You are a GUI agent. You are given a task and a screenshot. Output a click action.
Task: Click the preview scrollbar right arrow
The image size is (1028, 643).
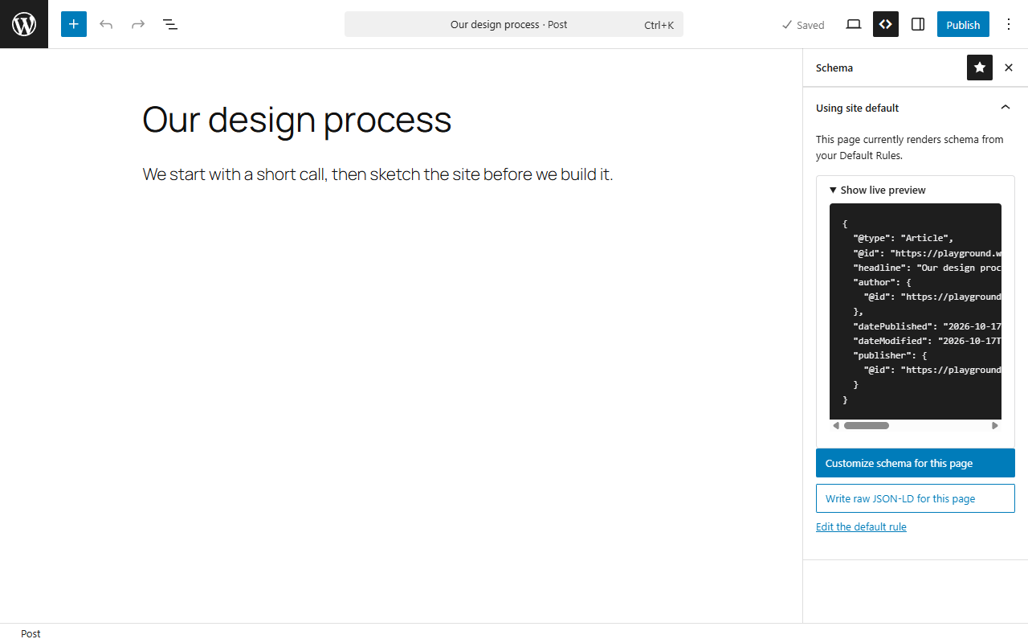(x=995, y=425)
